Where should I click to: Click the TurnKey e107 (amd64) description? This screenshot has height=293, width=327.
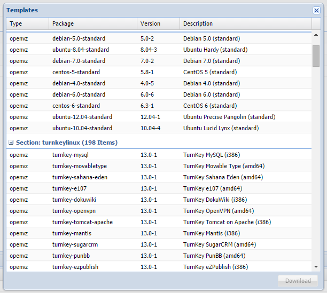(213, 189)
